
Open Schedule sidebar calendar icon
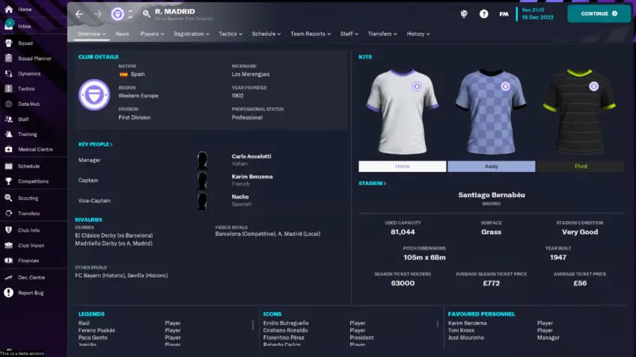(x=8, y=166)
